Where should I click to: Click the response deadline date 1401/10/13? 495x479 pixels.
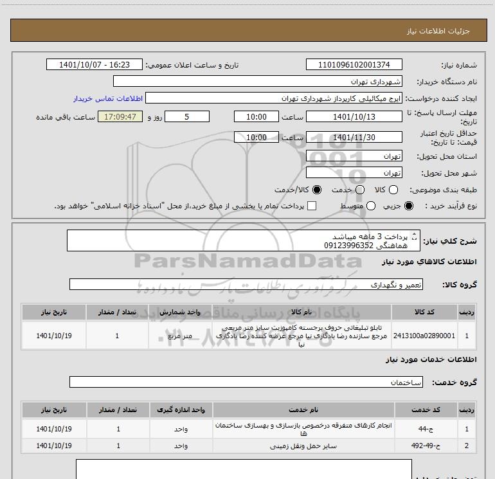click(x=354, y=116)
